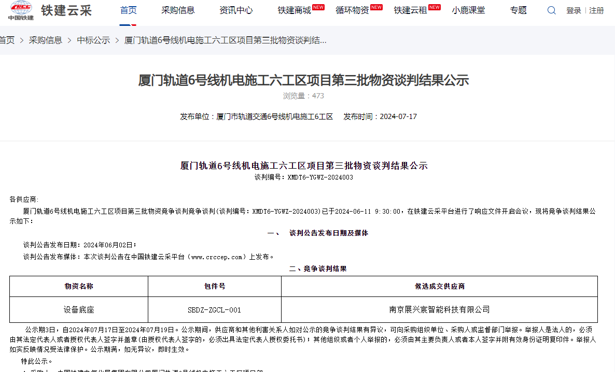Click the 特此公示。 closing line
This screenshot has width=615, height=372.
(37, 361)
